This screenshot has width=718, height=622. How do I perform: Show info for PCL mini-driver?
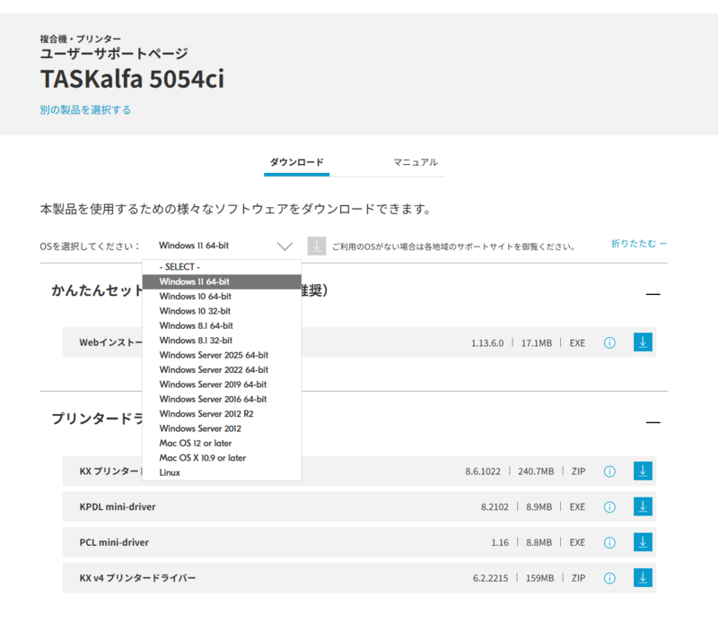tap(609, 542)
